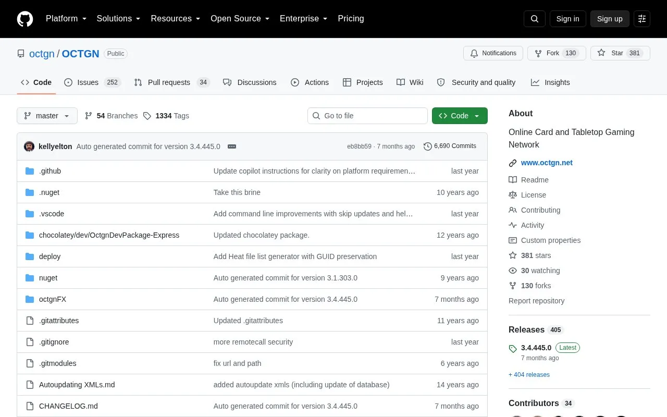Open the Security and quality tab
667x417 pixels.
coord(476,82)
